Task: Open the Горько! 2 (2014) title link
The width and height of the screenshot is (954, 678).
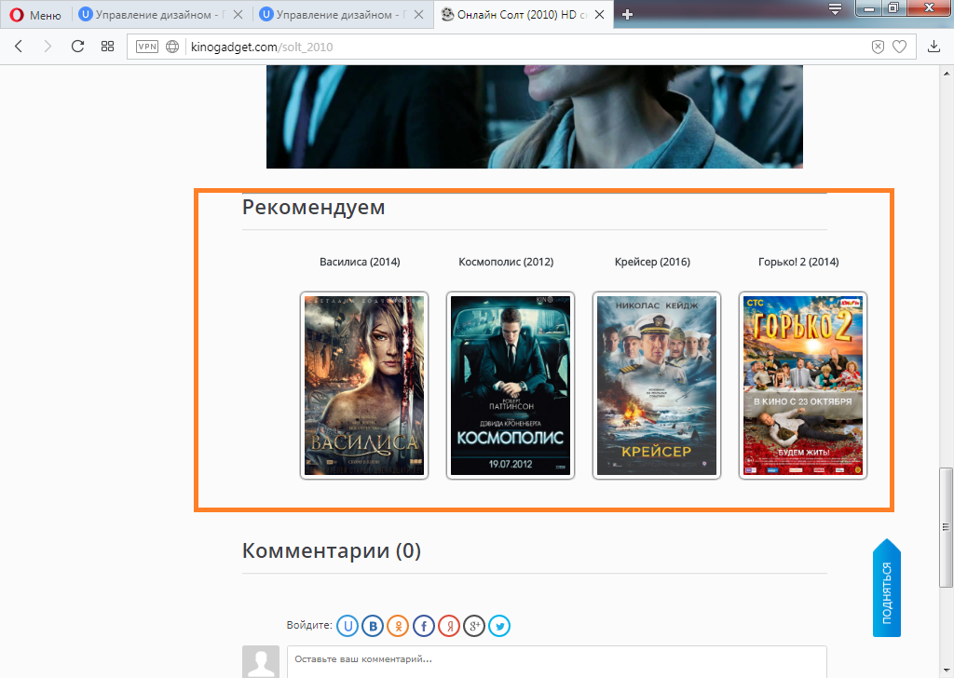Action: [x=798, y=262]
